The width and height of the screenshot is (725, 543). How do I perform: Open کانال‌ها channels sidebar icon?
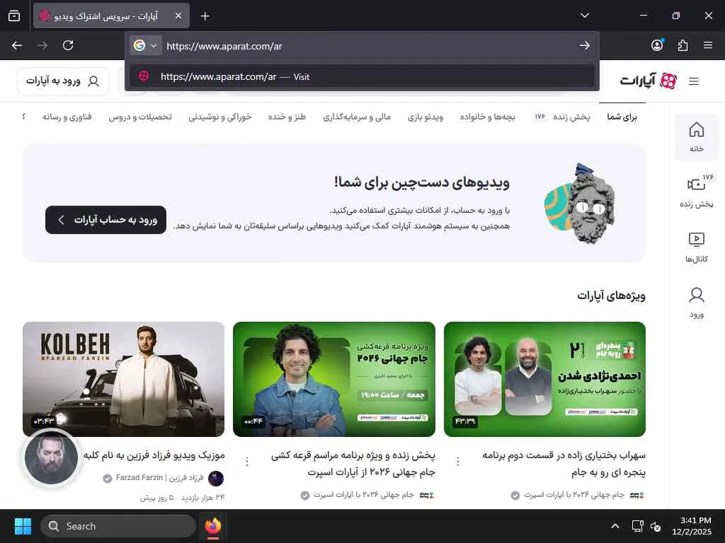(x=697, y=247)
